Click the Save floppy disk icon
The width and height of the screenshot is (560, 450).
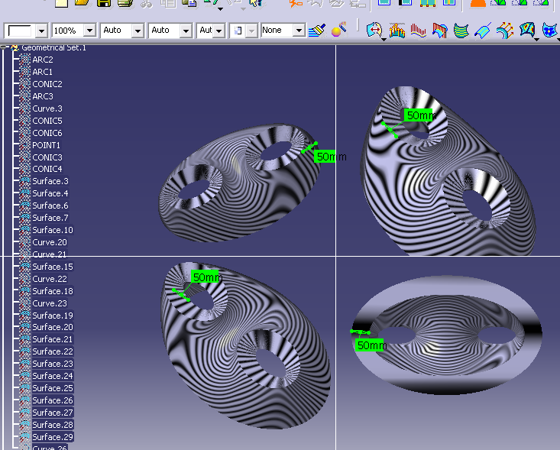[x=104, y=3]
